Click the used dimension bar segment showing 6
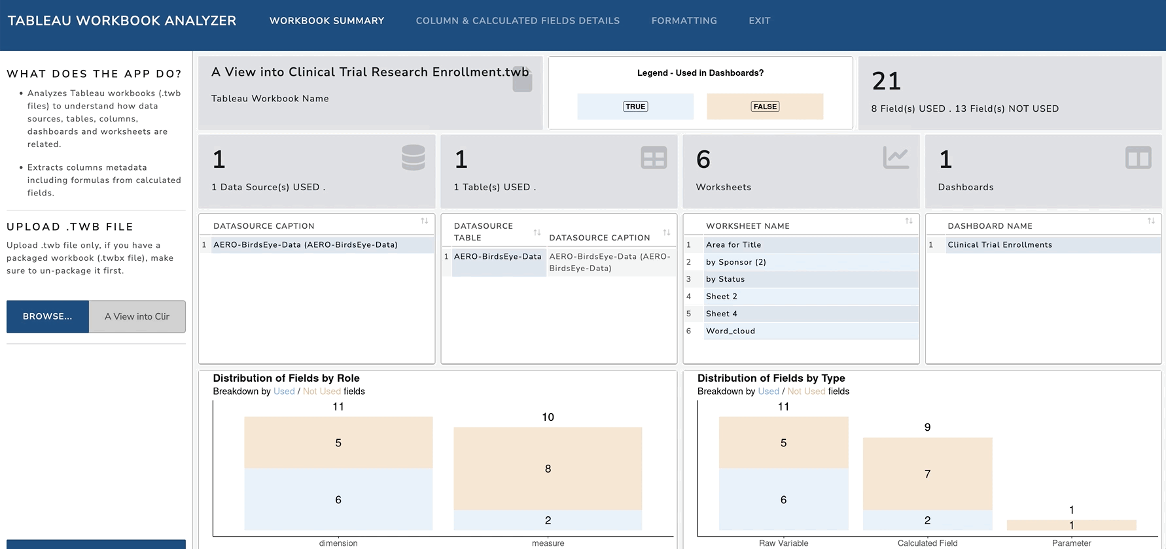1166x549 pixels. point(338,499)
